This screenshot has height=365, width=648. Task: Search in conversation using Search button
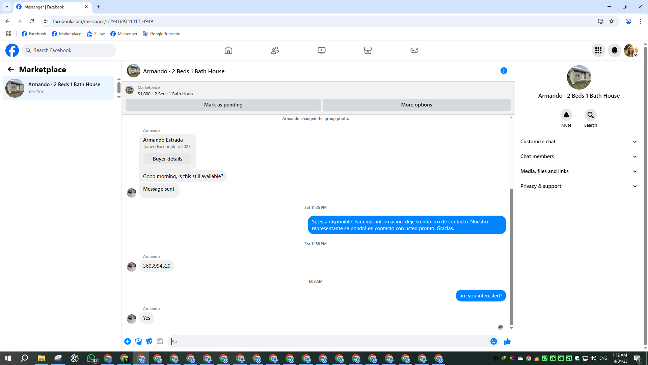click(x=590, y=115)
